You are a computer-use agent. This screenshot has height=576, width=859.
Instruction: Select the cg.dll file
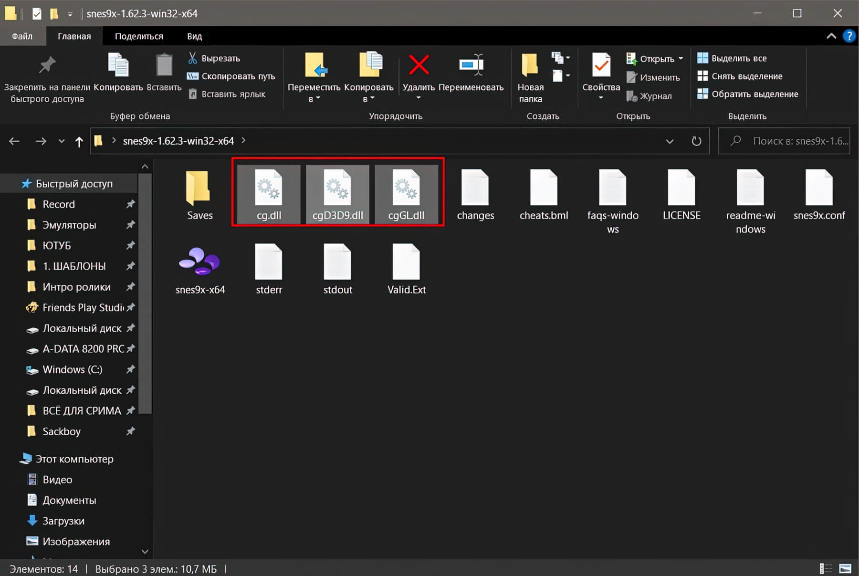pyautogui.click(x=269, y=195)
